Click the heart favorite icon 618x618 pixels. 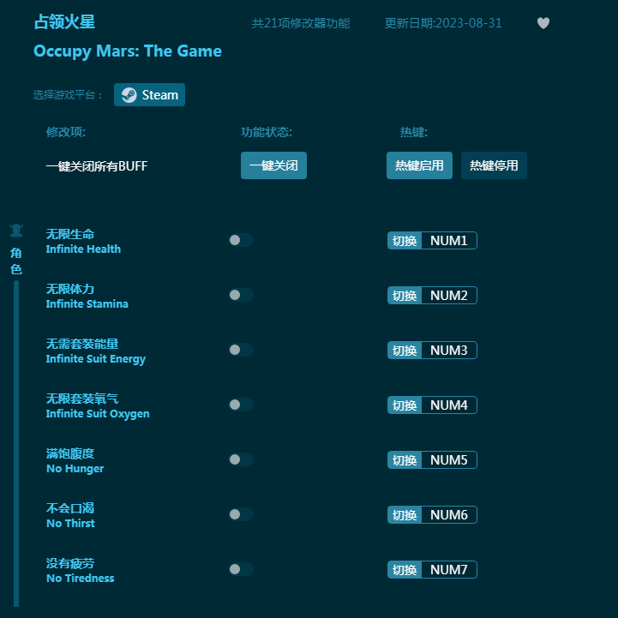click(543, 23)
